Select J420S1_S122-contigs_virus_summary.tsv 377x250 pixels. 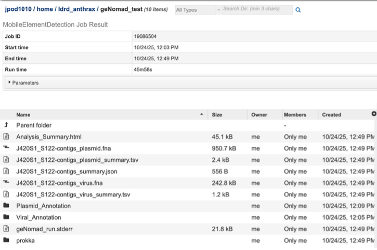[x=73, y=195]
